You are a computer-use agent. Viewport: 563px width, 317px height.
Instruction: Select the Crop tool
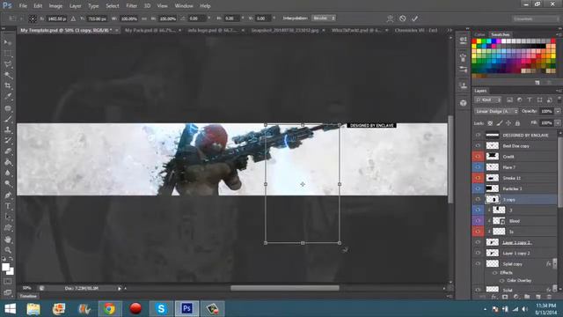(8, 85)
